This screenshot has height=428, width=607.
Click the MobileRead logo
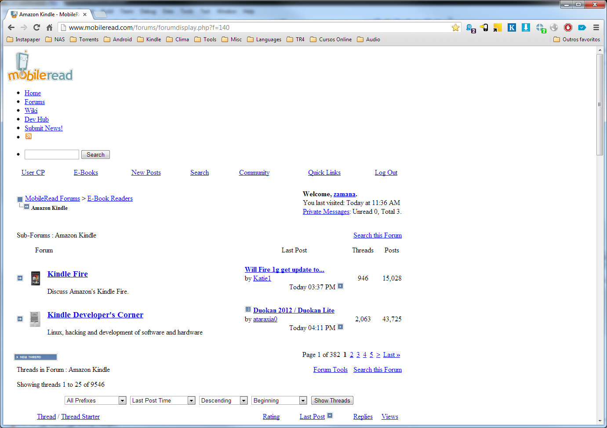40,66
